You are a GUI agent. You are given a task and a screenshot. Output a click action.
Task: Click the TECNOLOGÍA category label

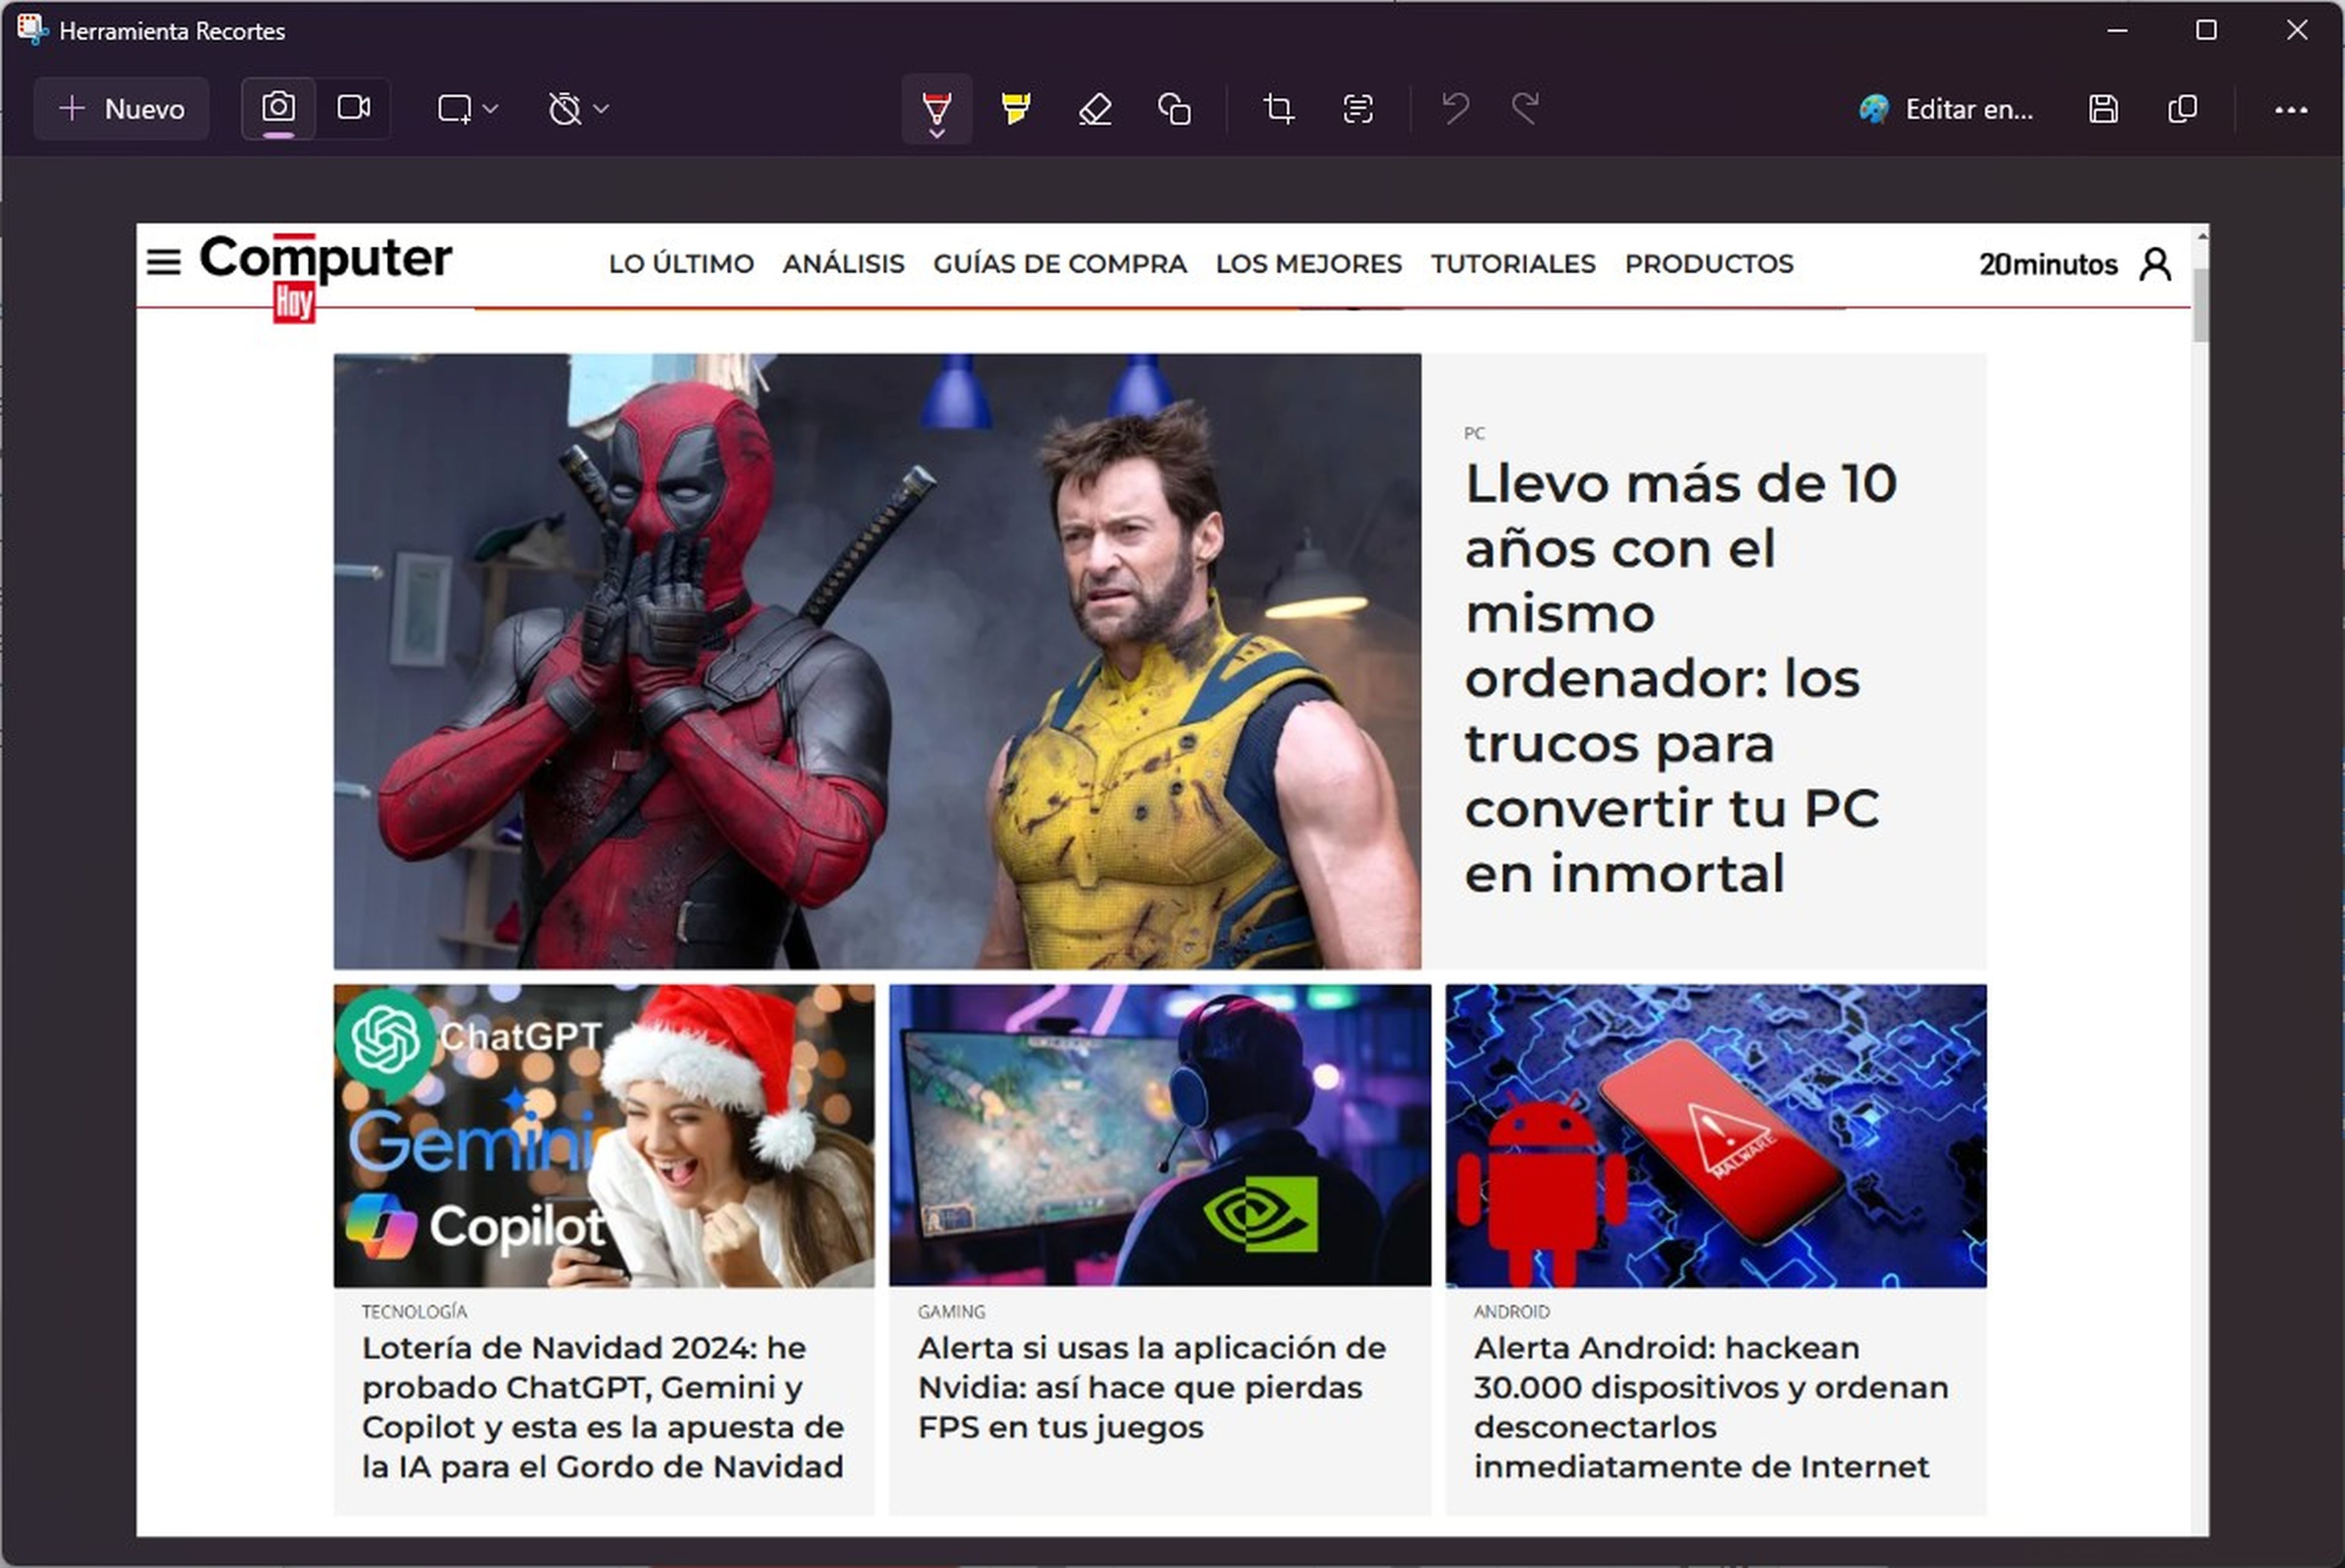pos(414,1311)
